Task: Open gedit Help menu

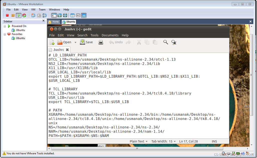Action: (125, 35)
